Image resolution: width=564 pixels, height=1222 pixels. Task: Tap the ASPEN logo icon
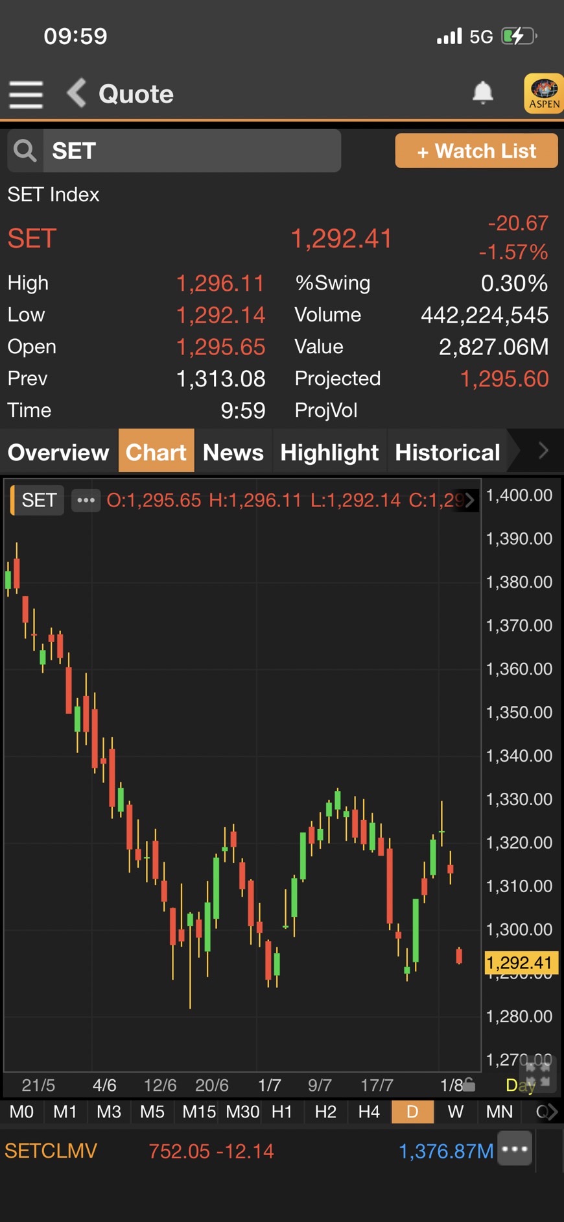pyautogui.click(x=543, y=94)
